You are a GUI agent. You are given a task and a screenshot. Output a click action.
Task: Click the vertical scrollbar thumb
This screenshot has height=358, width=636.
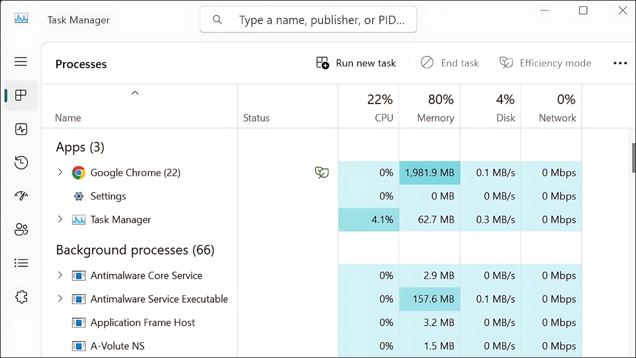(x=633, y=158)
